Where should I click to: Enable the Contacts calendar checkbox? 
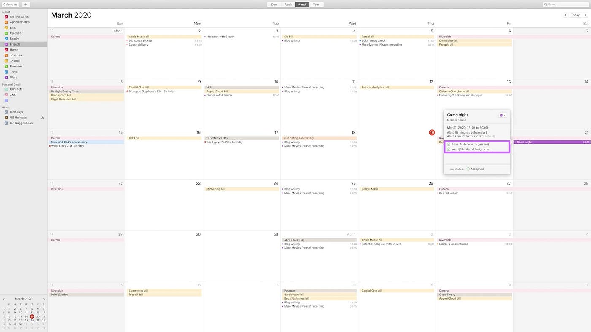click(x=6, y=89)
